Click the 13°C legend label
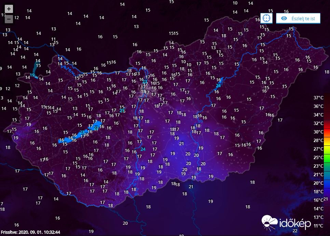This screenshot has height=236, width=330. click(x=318, y=217)
